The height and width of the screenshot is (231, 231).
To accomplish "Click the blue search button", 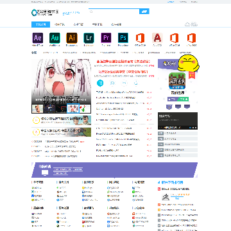I will coord(144,12).
